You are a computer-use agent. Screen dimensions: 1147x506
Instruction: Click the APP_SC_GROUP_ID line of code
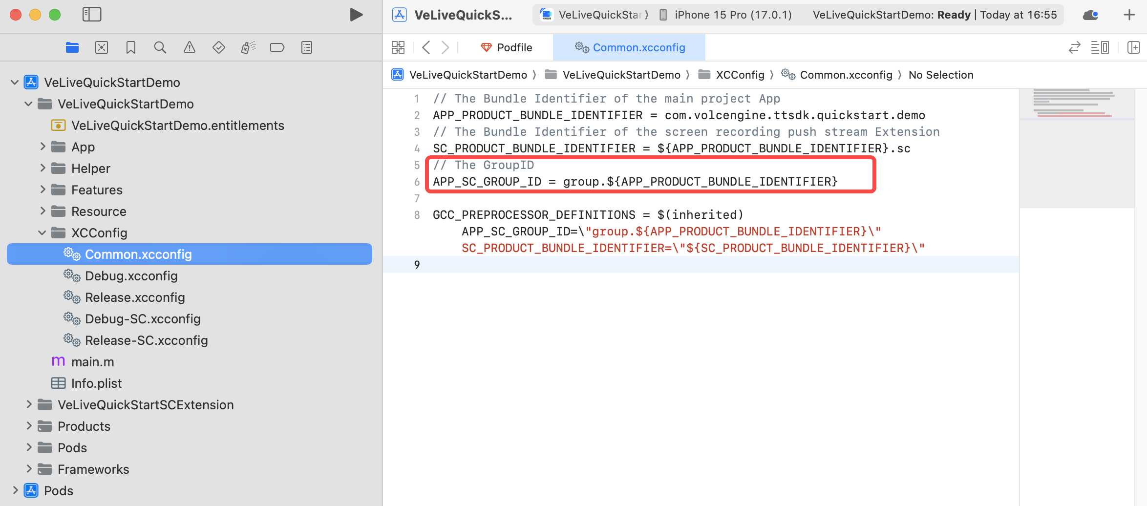635,182
